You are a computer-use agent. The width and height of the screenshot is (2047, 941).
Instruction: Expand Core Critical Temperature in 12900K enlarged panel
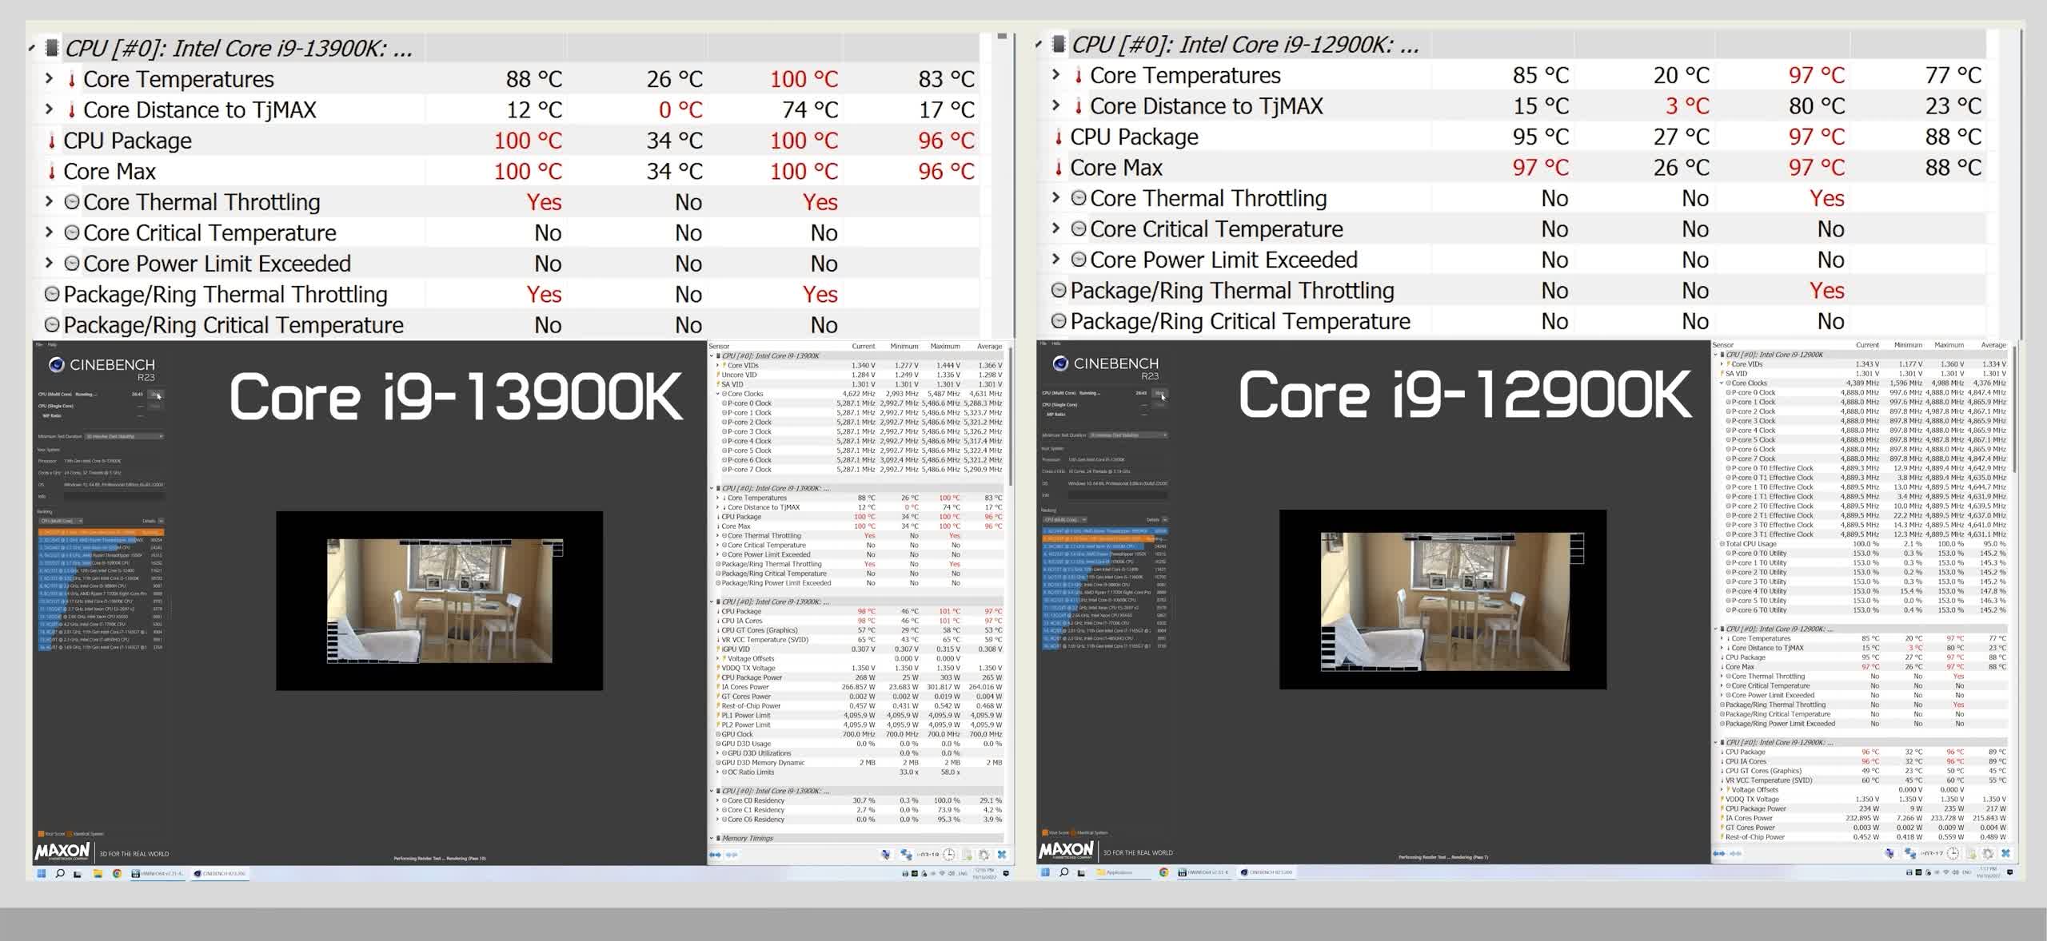tap(1055, 228)
